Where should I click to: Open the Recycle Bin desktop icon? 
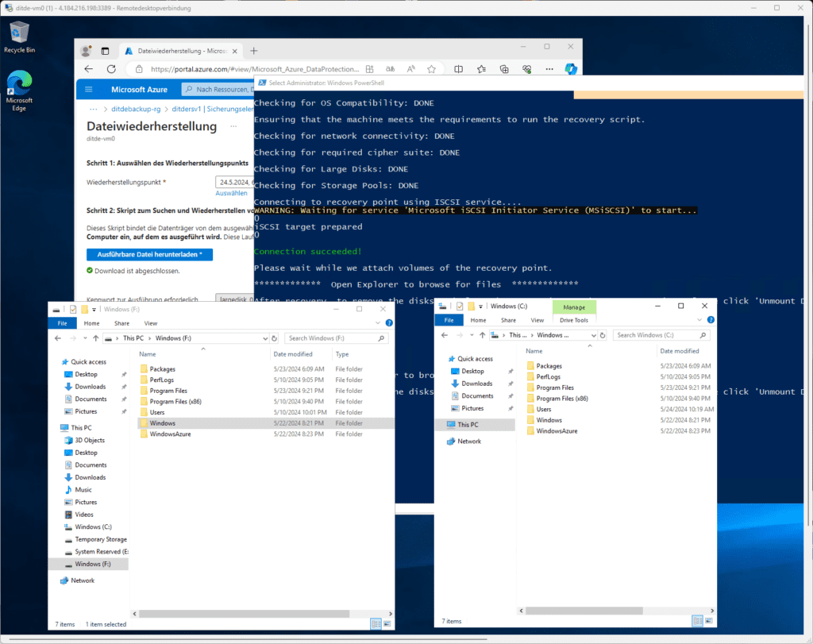[x=19, y=37]
